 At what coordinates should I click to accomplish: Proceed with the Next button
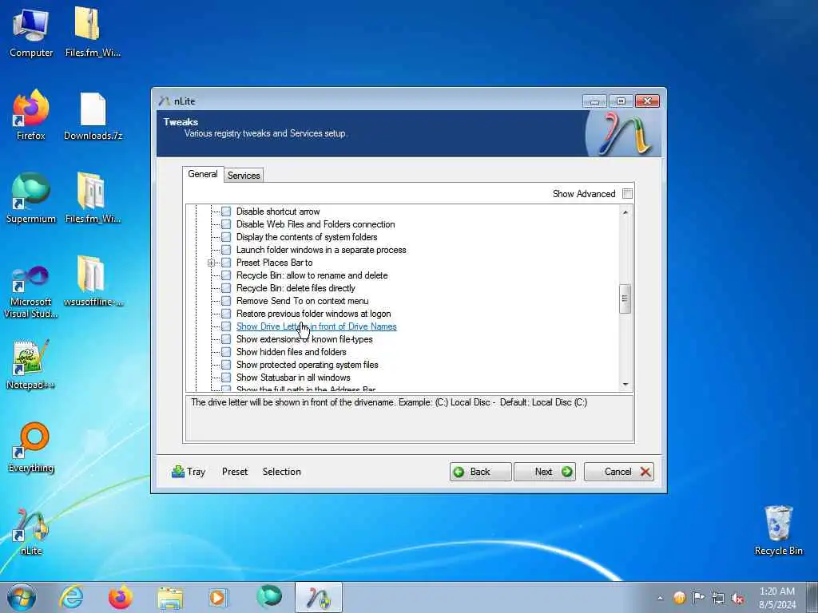click(x=545, y=471)
